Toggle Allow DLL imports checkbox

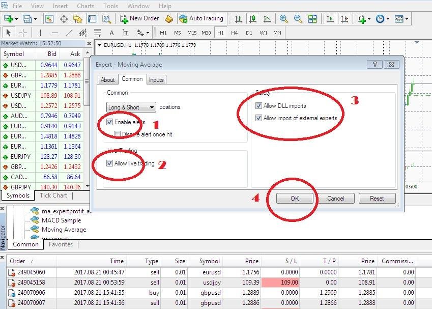pyautogui.click(x=258, y=105)
